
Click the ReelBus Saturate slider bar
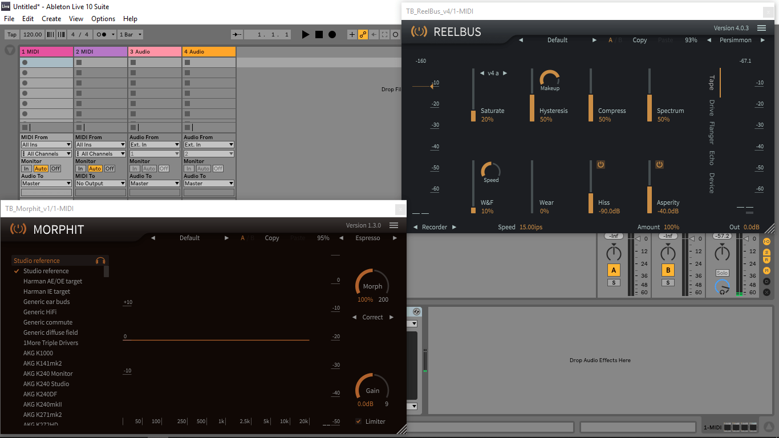pyautogui.click(x=473, y=95)
